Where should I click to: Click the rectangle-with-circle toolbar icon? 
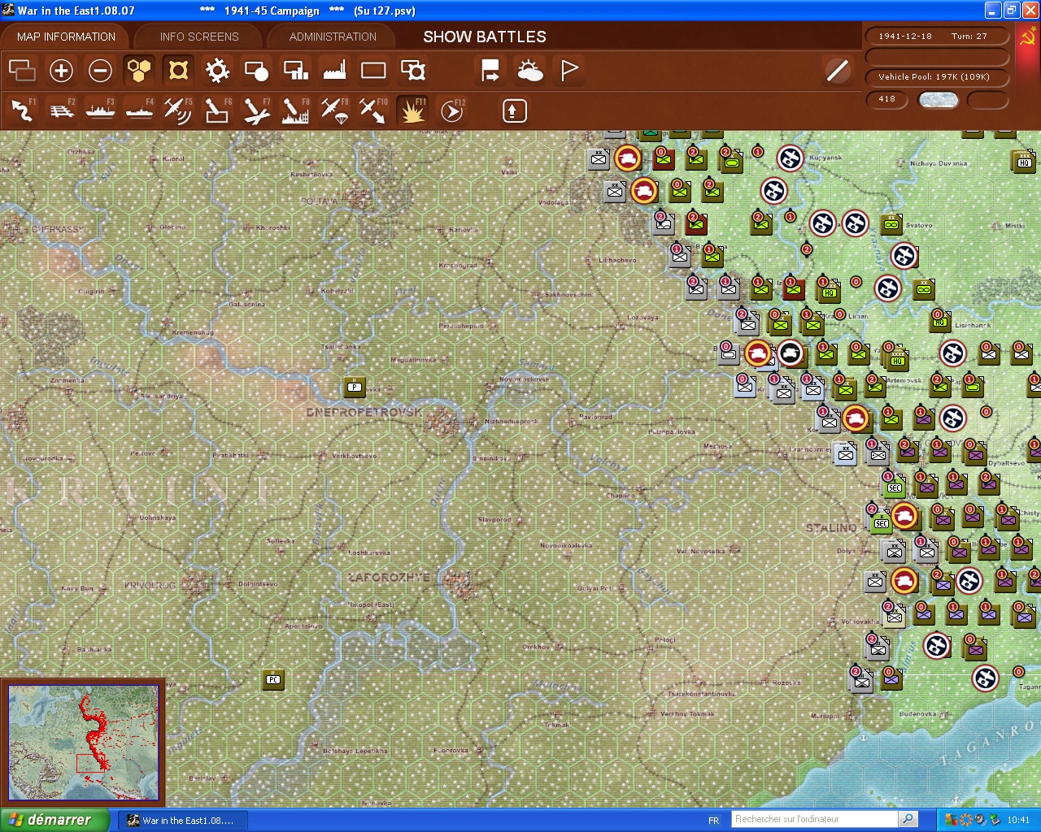click(256, 71)
